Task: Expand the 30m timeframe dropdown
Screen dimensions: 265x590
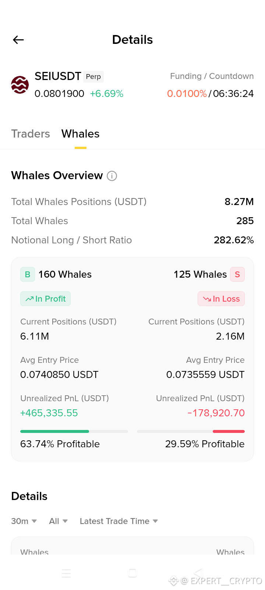Action: click(x=24, y=521)
